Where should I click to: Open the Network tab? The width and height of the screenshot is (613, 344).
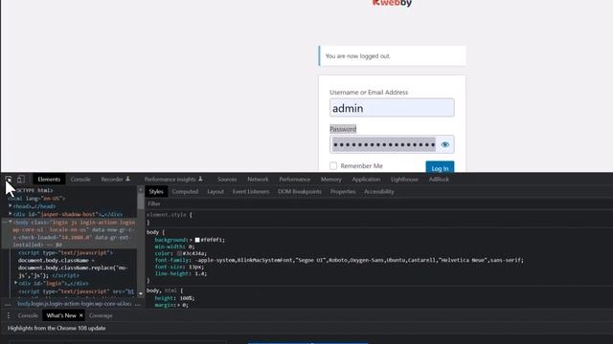[x=258, y=180]
